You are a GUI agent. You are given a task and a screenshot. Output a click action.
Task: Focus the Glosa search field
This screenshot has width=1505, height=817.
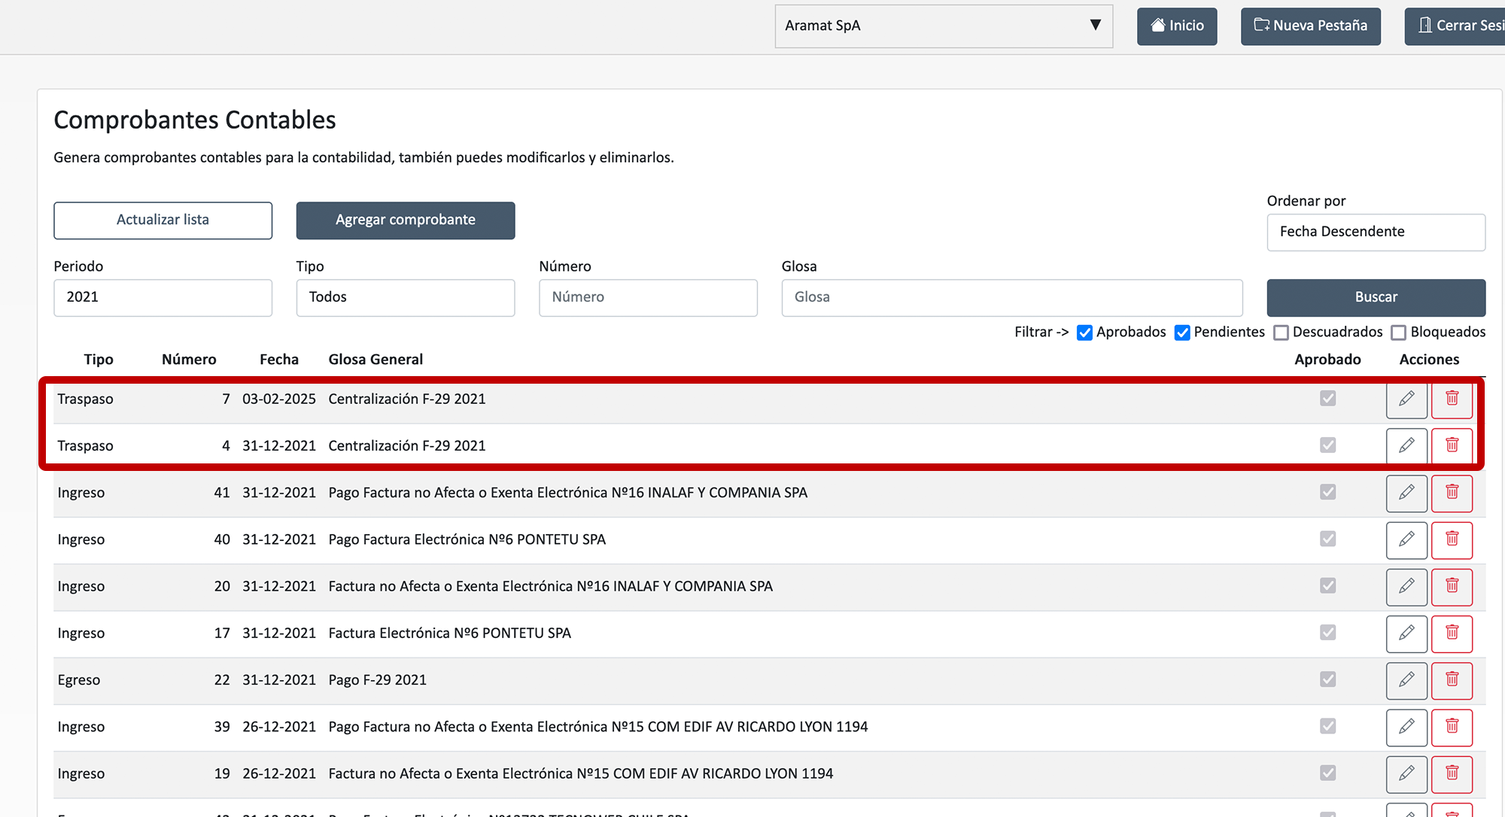1011,297
